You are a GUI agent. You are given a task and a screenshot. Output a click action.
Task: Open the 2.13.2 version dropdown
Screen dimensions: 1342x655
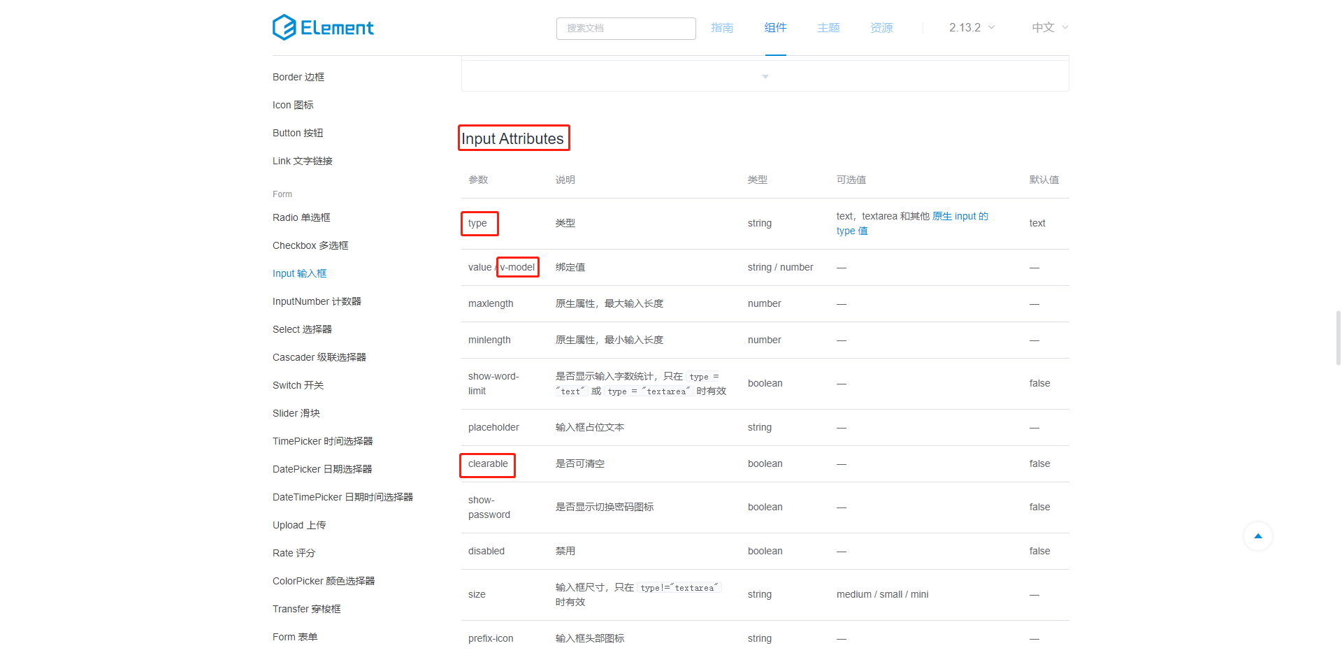click(x=972, y=27)
